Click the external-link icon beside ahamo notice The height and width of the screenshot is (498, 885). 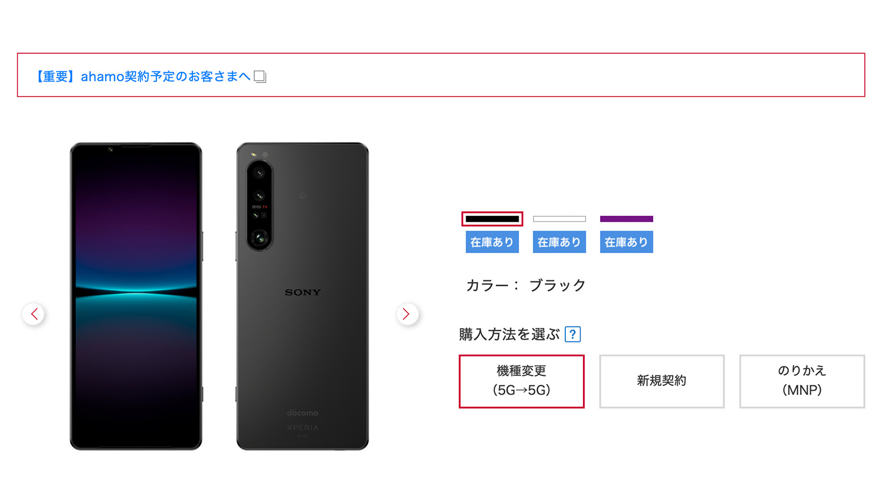click(260, 77)
